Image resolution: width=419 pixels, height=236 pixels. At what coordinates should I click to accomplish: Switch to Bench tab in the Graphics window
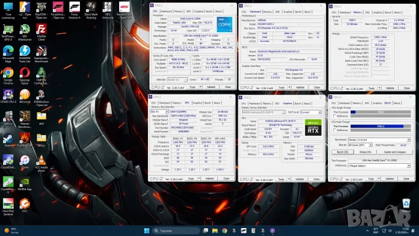pos(298,104)
